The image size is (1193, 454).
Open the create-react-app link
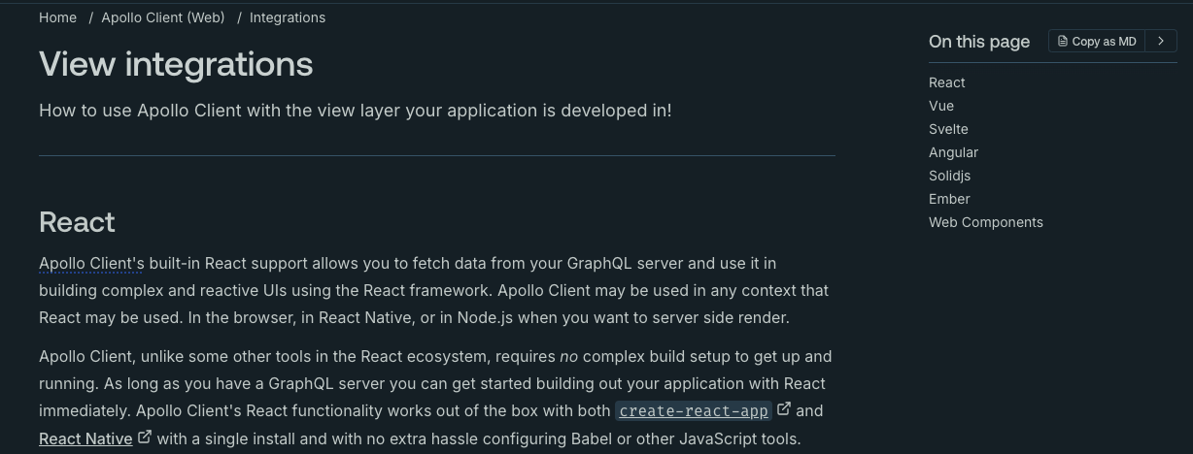(x=694, y=410)
